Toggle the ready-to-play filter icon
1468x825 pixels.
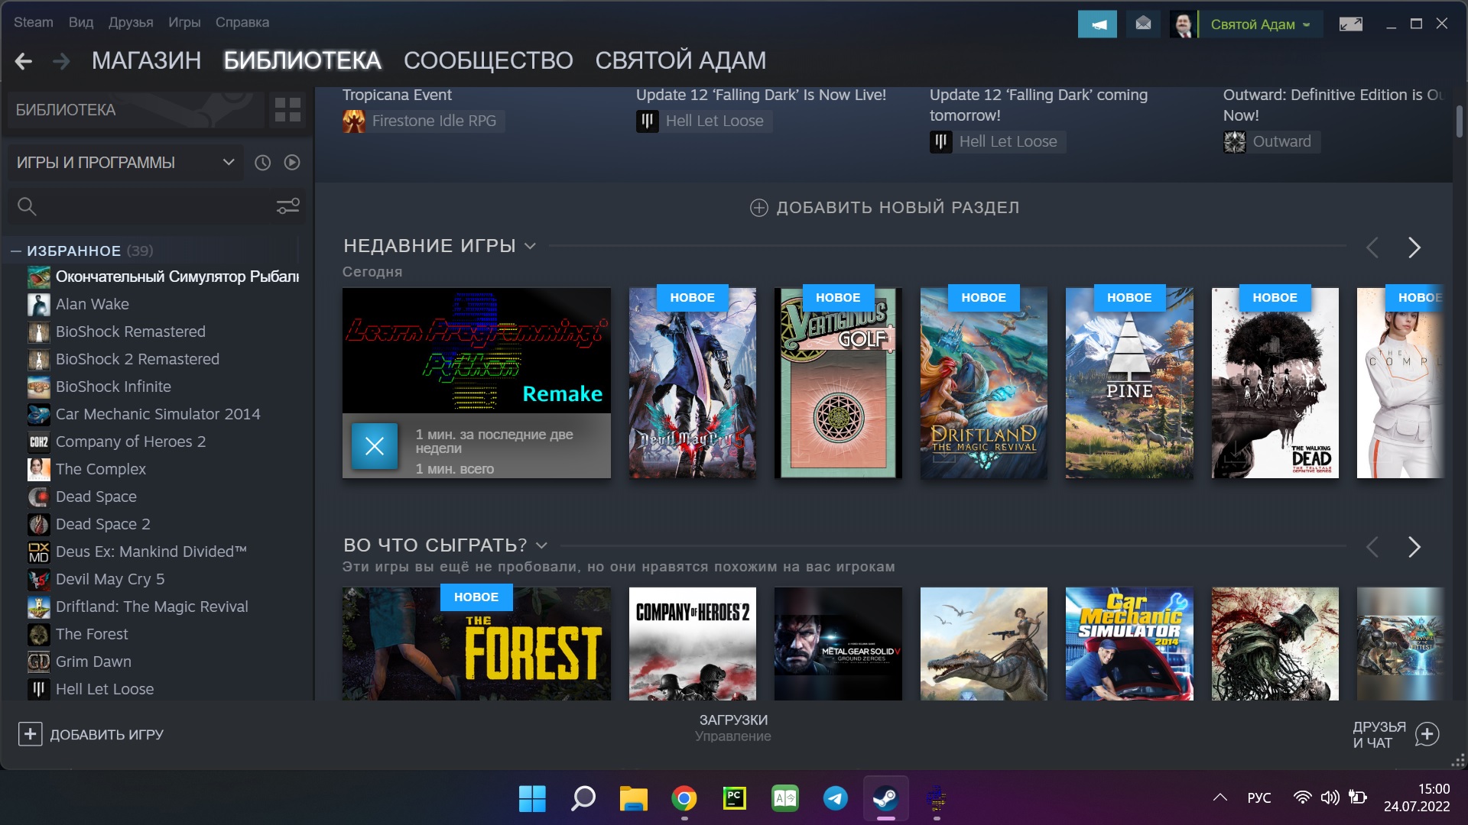click(x=292, y=163)
